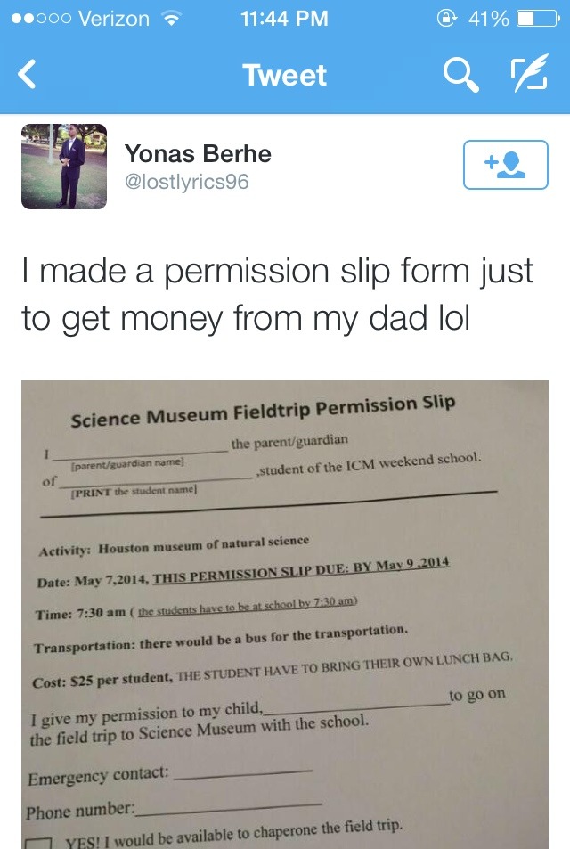Tap the back arrow icon
The width and height of the screenshot is (570, 849).
(x=27, y=74)
